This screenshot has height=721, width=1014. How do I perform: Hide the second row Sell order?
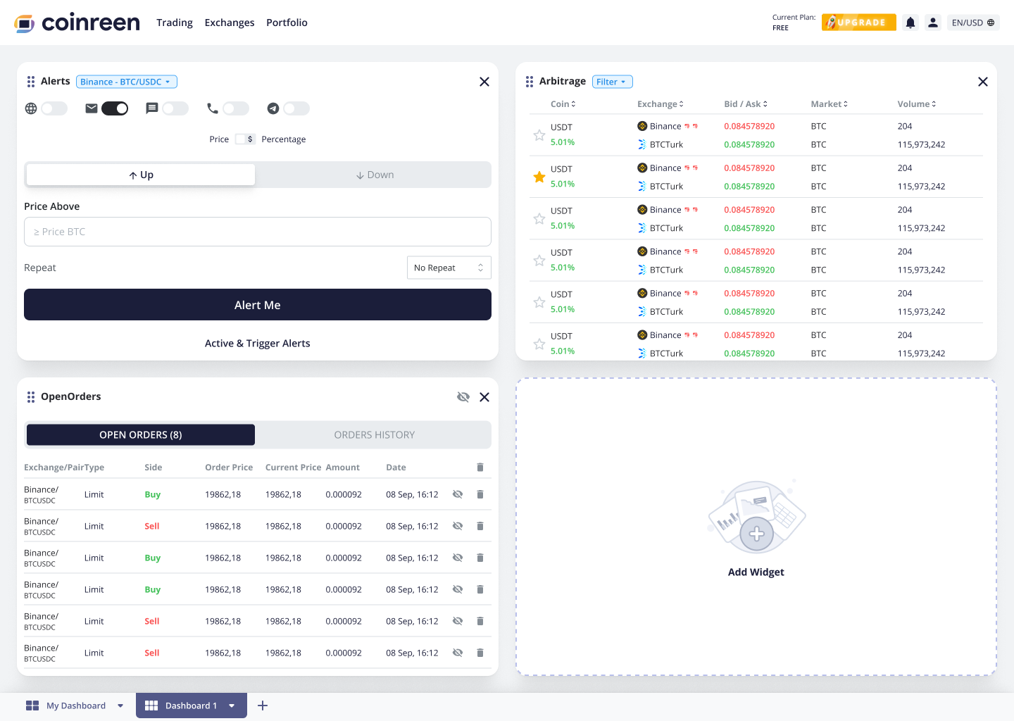click(x=458, y=526)
